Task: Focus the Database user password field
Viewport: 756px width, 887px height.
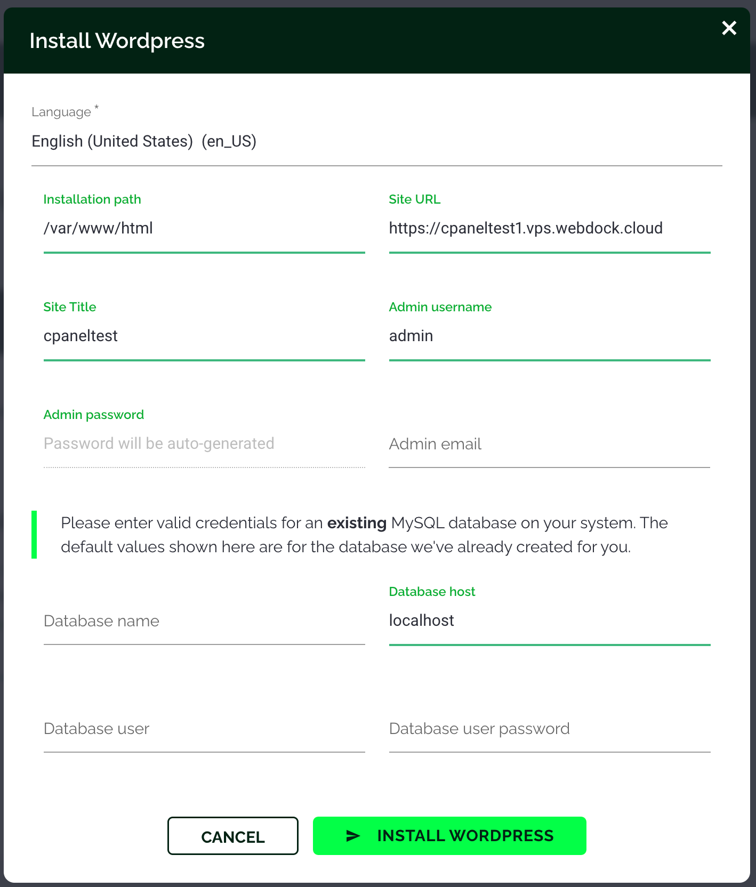Action: pyautogui.click(x=549, y=729)
